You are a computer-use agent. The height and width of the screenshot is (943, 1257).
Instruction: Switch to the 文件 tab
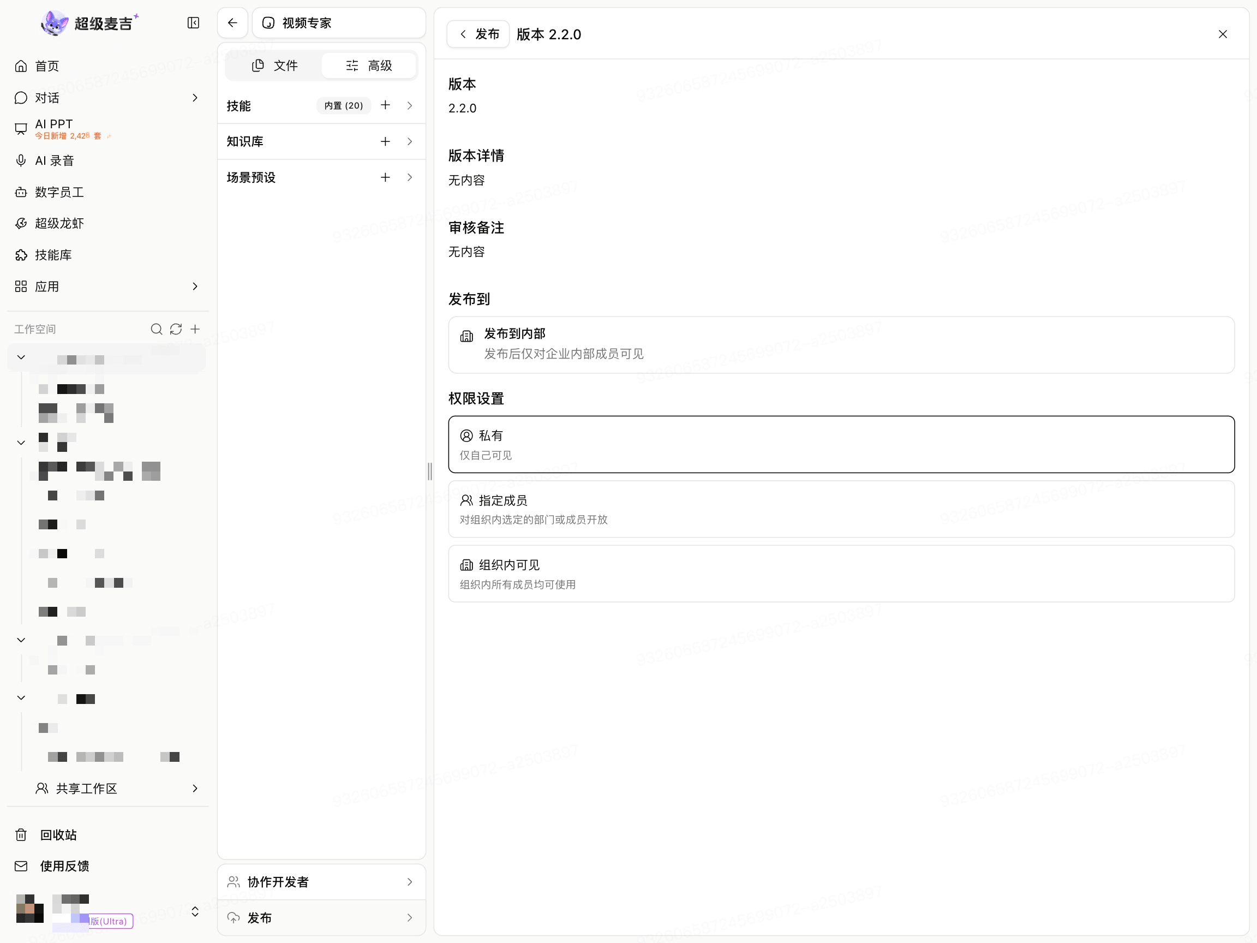(274, 65)
